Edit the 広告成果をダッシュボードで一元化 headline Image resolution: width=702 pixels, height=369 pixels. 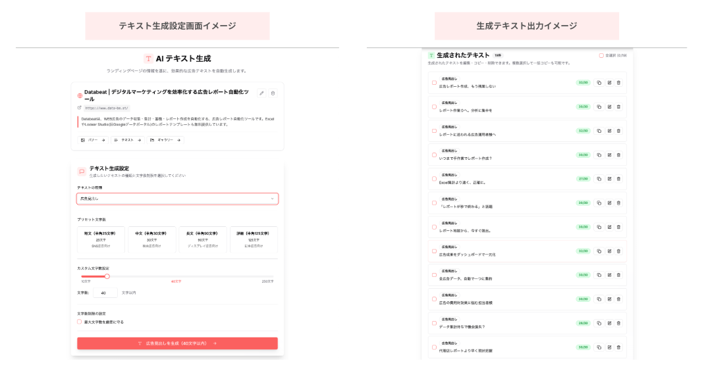609,251
